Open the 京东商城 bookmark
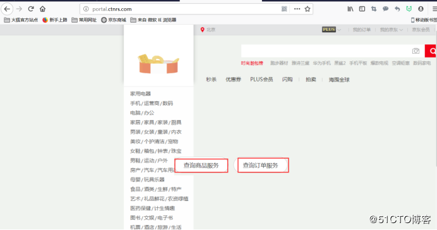437x230 pixels. [x=114, y=20]
